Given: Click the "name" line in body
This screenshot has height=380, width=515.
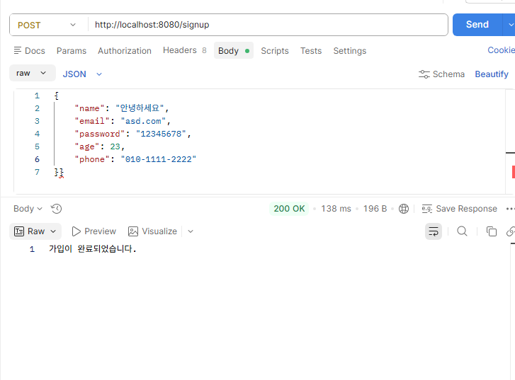Looking at the screenshot, I should tap(122, 108).
